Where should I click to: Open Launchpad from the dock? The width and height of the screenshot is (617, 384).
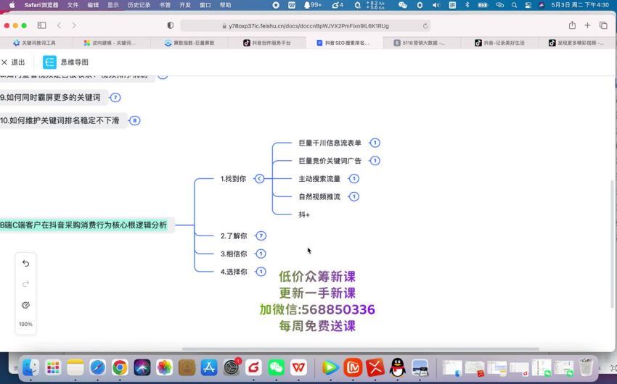click(53, 368)
